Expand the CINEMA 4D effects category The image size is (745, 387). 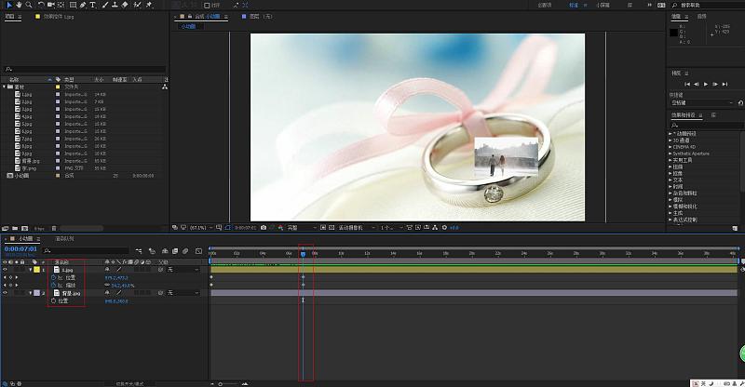671,146
